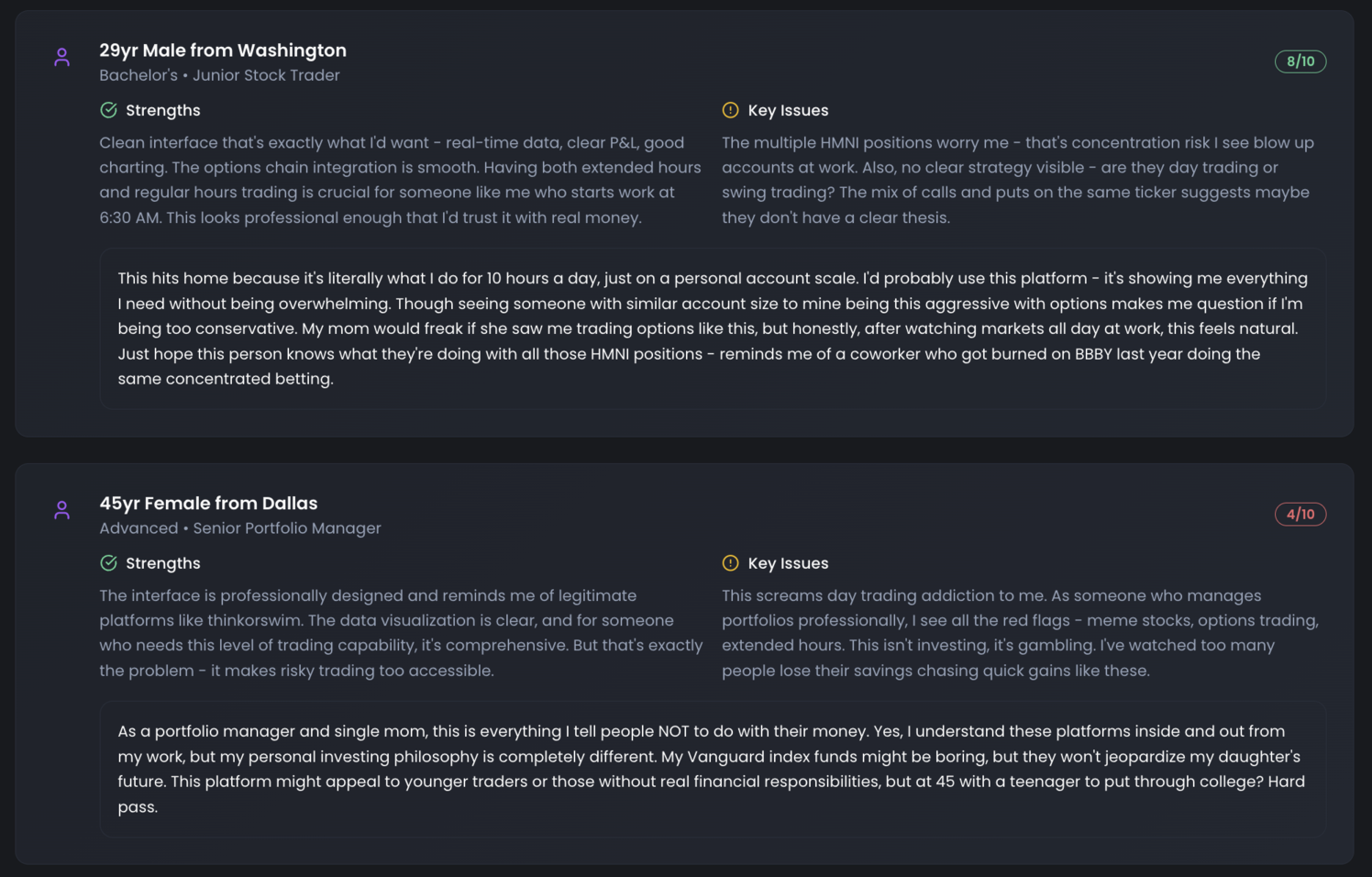Viewport: 1372px width, 877px height.
Task: Click the 8/10 rating indicator pill
Action: (x=1300, y=61)
